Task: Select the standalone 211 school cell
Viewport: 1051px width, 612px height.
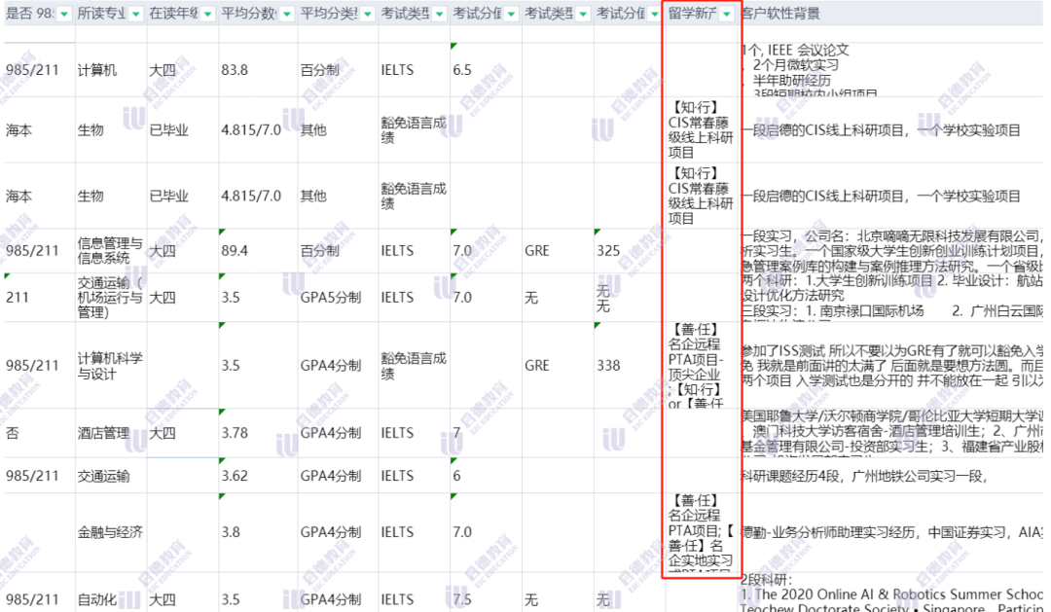Action: pos(40,298)
